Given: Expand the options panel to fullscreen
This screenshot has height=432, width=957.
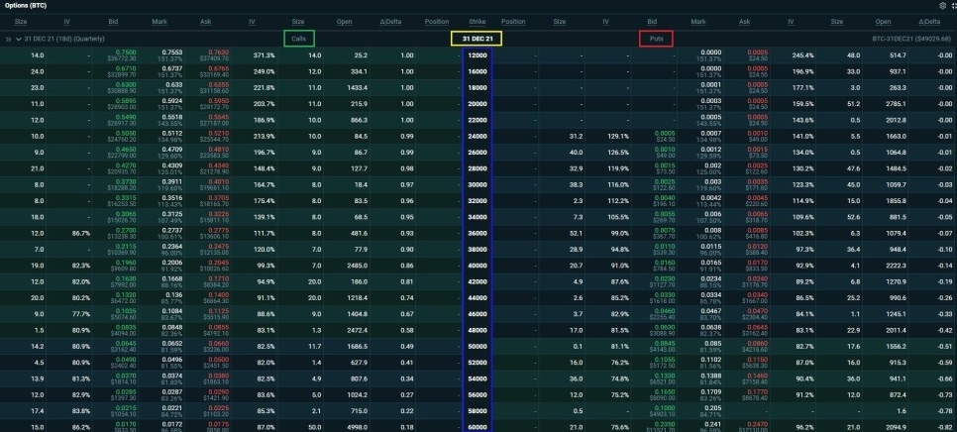Looking at the screenshot, I should pyautogui.click(x=953, y=6).
